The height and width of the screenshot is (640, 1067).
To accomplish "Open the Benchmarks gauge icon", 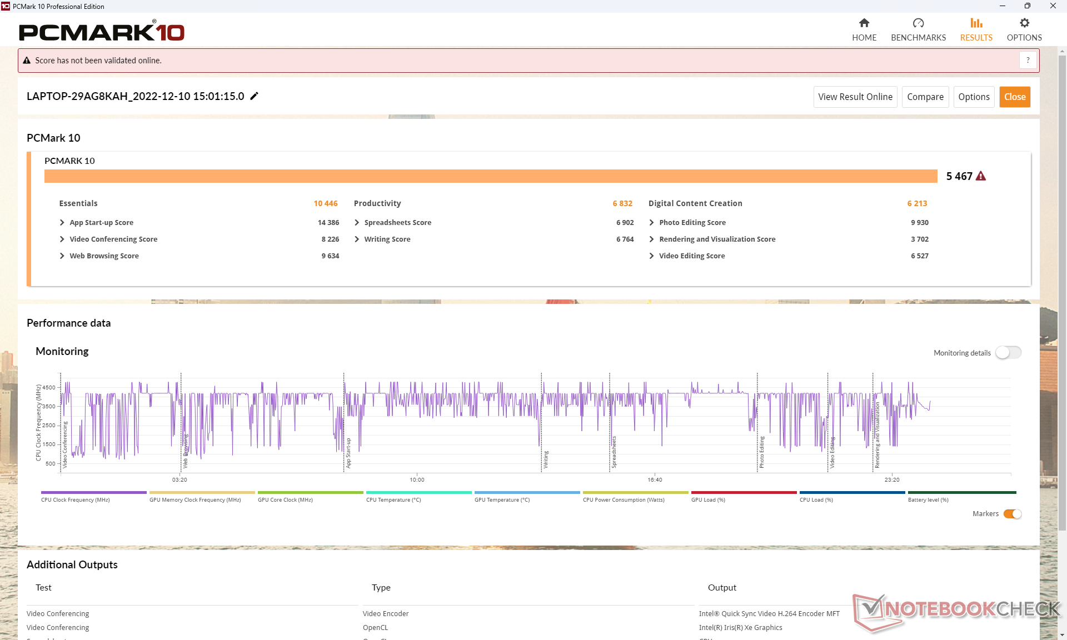I will point(918,23).
